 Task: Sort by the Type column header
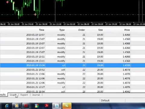[x=62, y=30]
